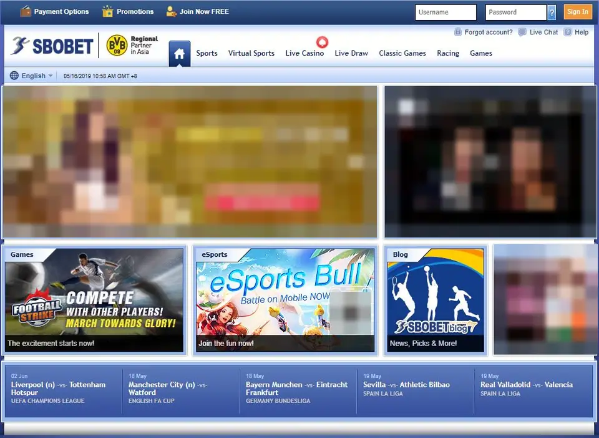Click the UEFA CHAMPIONS LEAGUE label
The image size is (599, 438).
click(48, 401)
